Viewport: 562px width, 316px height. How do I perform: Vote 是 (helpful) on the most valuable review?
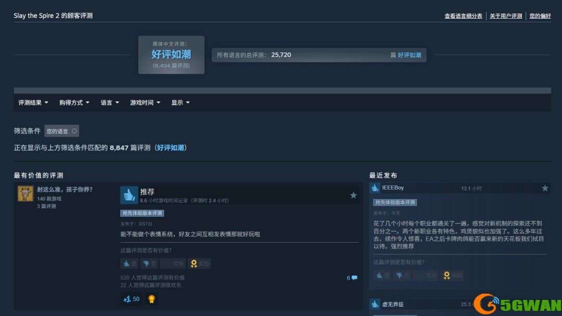[130, 264]
